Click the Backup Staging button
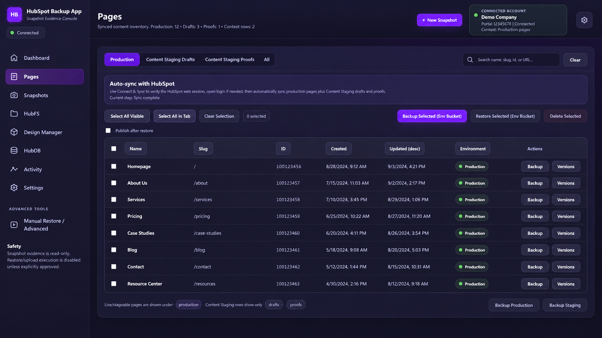602x338 pixels. (565, 305)
